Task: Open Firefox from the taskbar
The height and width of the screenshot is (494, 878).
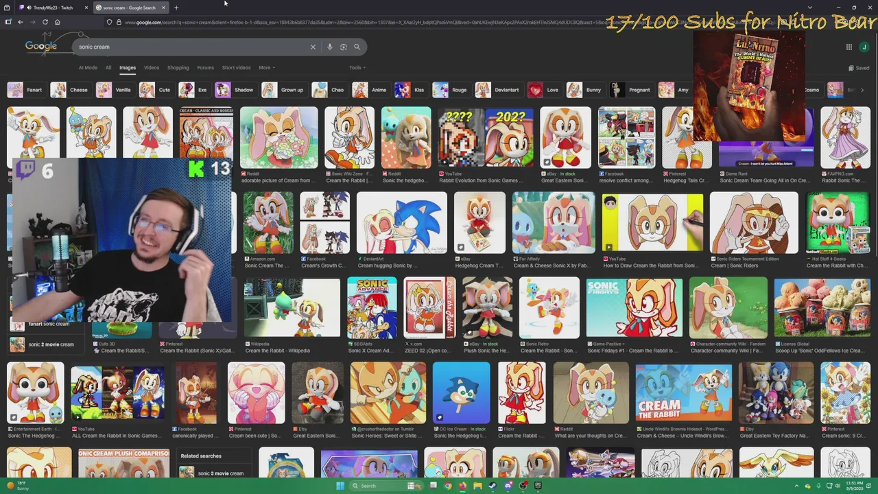Action: pos(462,486)
